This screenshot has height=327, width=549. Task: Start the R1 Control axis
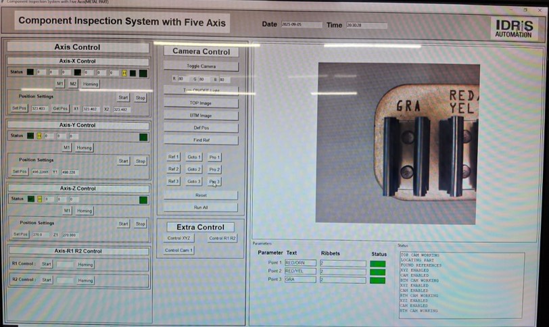pyautogui.click(x=47, y=263)
